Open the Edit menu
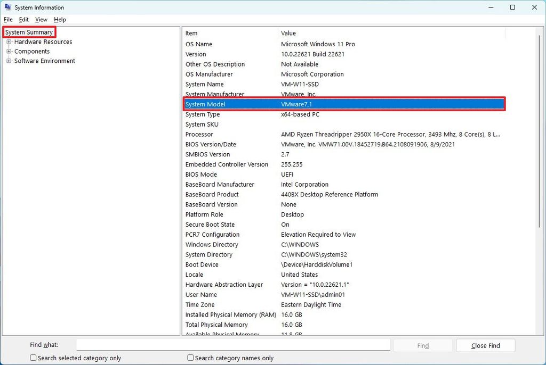Screen dimensions: 546x365 pyautogui.click(x=23, y=19)
